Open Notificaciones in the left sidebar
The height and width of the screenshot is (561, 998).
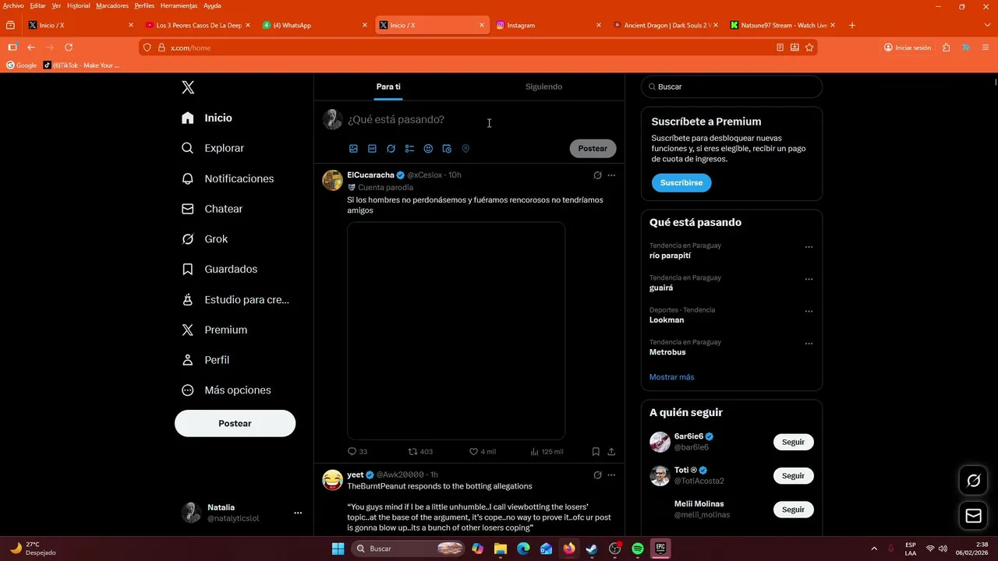pyautogui.click(x=228, y=178)
